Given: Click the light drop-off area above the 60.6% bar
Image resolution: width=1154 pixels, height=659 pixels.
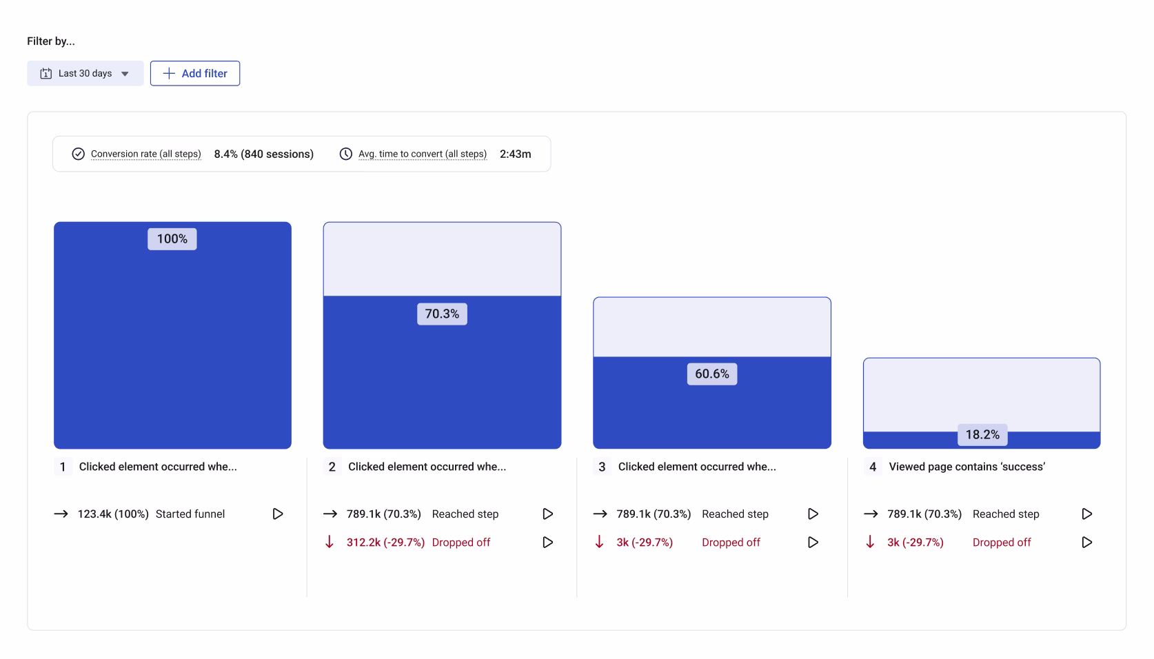Looking at the screenshot, I should [712, 327].
